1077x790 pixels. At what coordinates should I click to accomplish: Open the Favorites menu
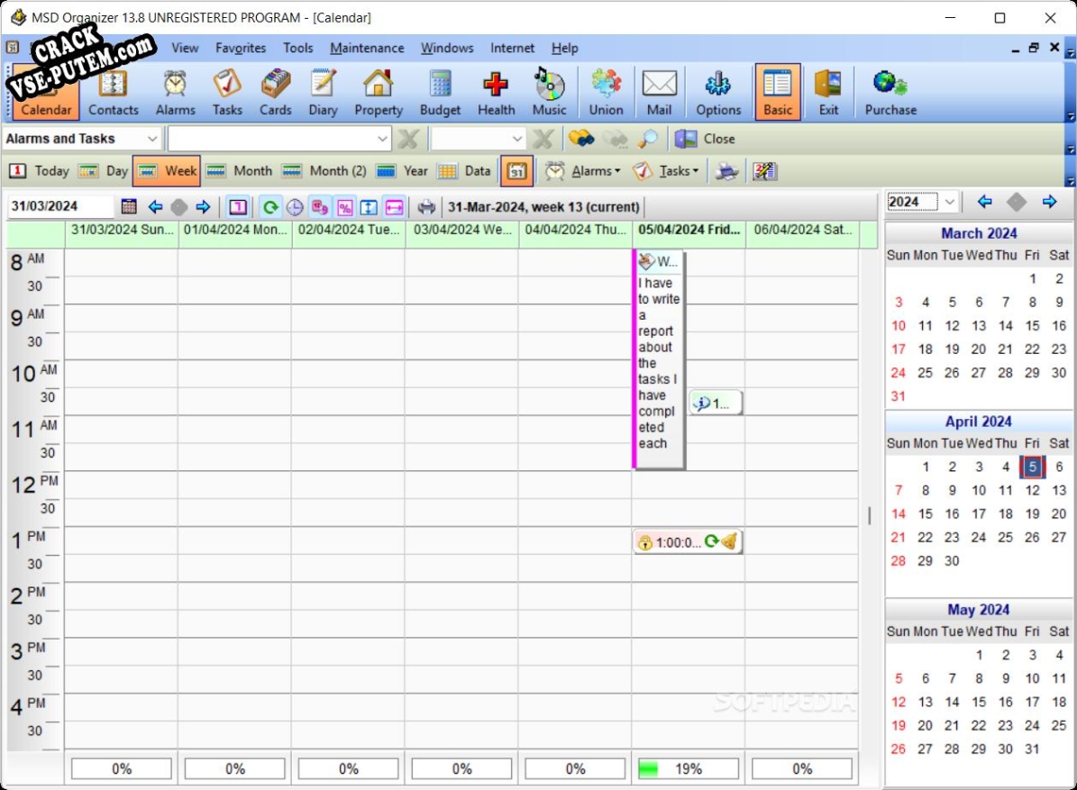click(241, 48)
